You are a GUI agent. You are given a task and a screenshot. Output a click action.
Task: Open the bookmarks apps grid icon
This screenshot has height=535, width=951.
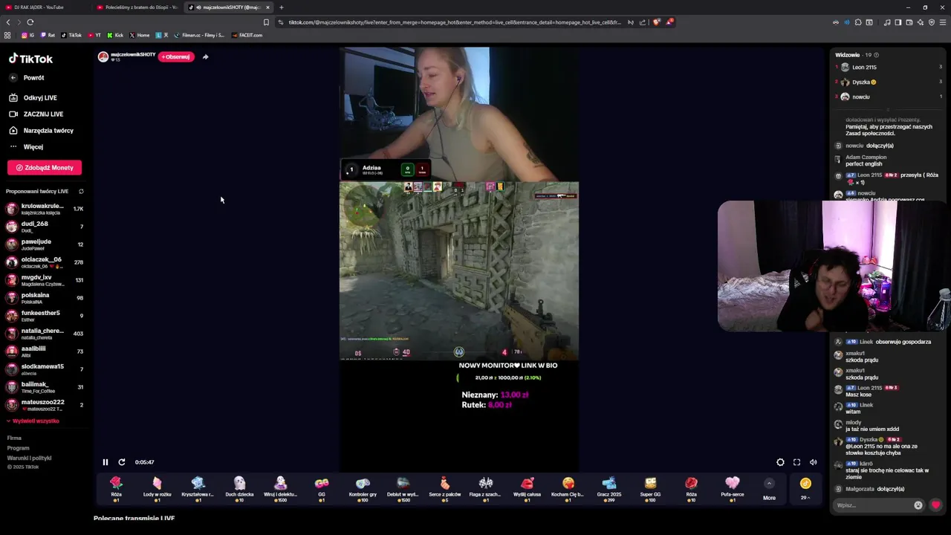(x=7, y=35)
